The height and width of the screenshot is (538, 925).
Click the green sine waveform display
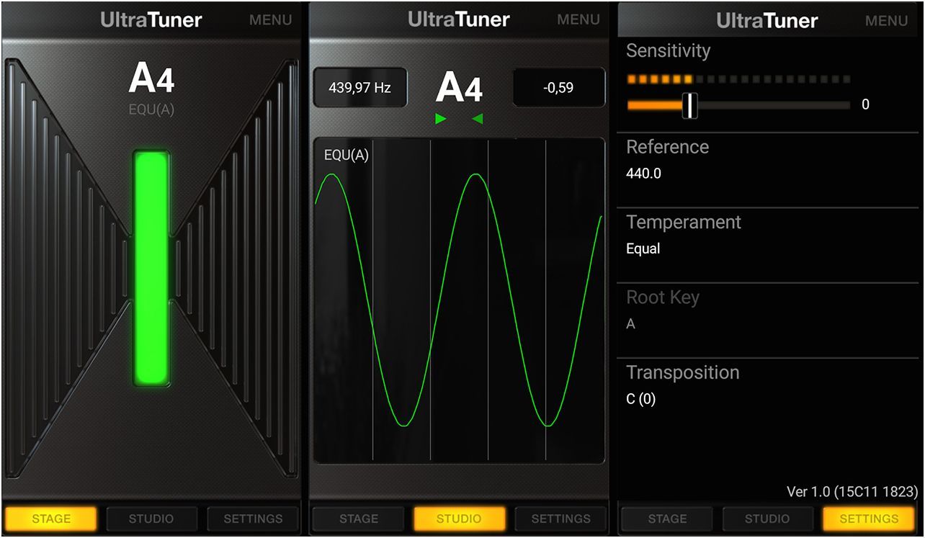pos(459,300)
